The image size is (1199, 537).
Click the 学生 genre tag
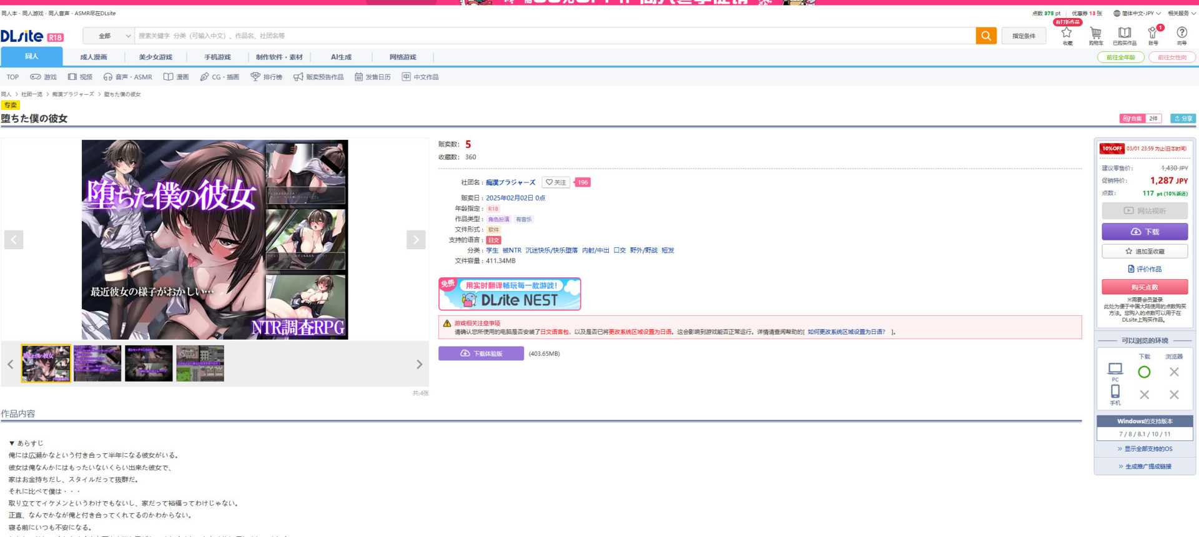tap(492, 250)
